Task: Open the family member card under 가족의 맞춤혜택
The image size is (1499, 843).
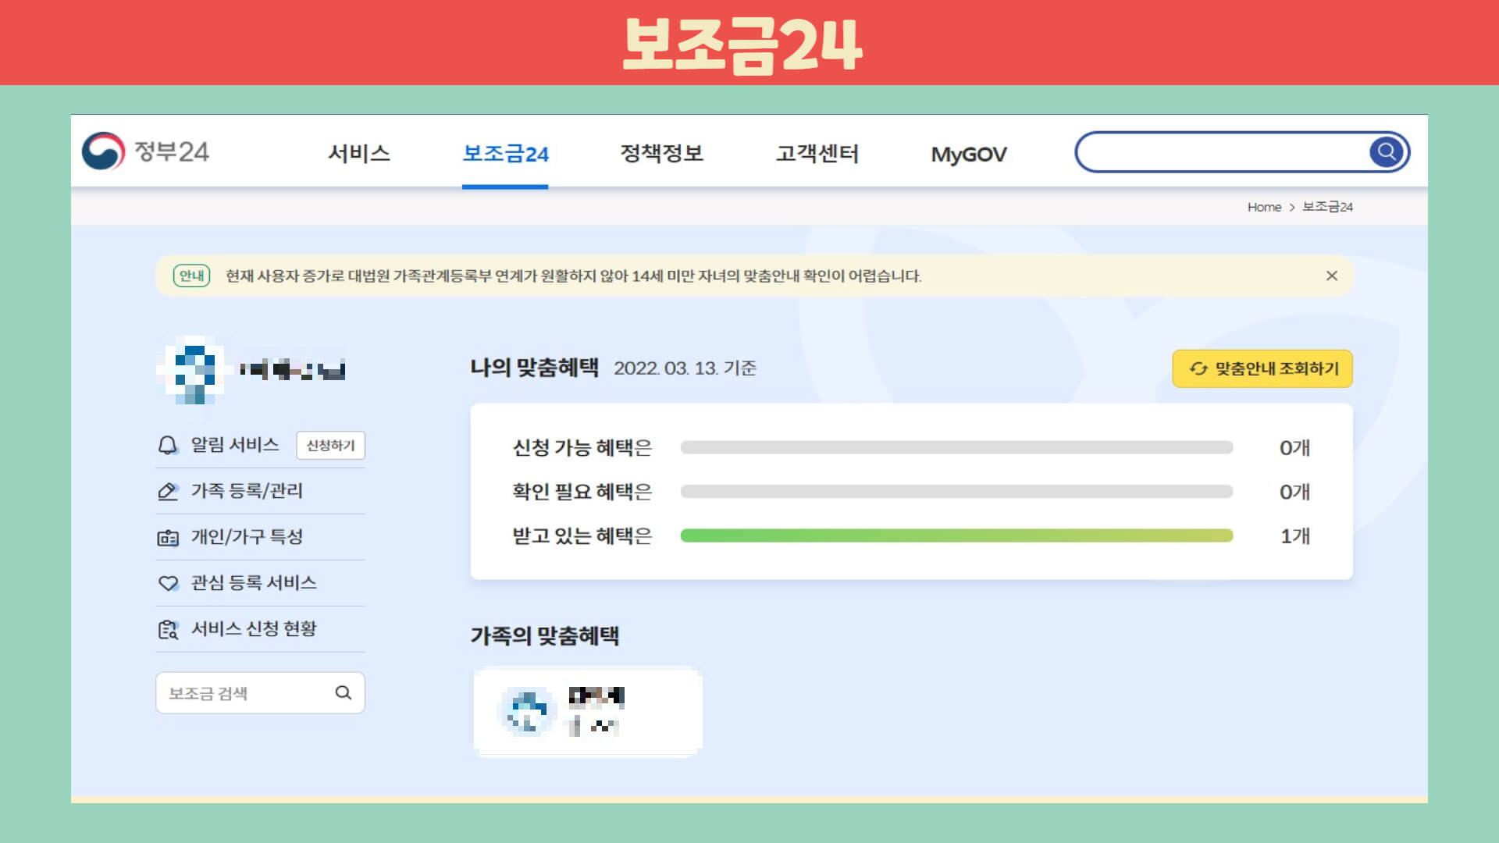Action: point(587,711)
